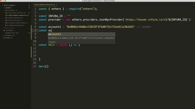Image resolution: width=195 pixels, height=109 pixels.
Task: Open 6_contract_event_stream.js file
Action: (x=17, y=23)
